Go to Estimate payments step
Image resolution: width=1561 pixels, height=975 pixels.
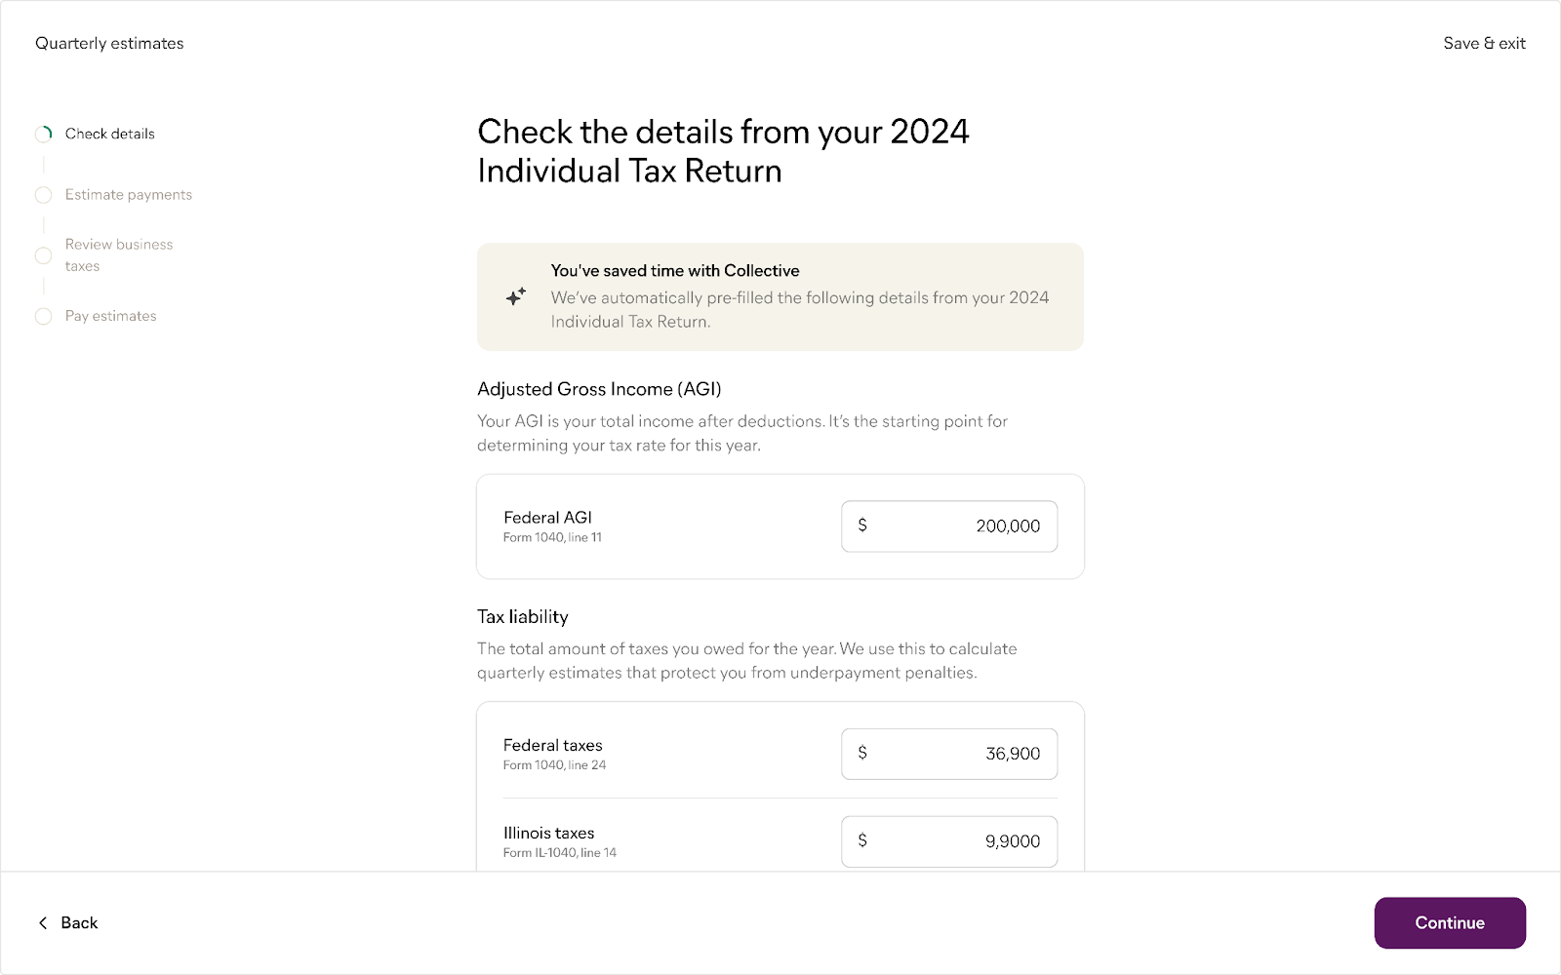[128, 195]
